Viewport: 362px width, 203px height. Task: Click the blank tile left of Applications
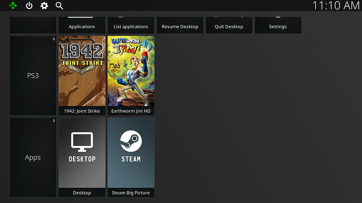pos(33,25)
